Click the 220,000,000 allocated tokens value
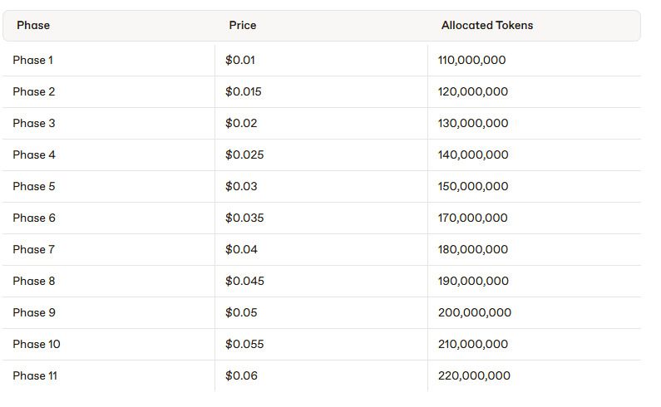The height and width of the screenshot is (407, 661). [x=474, y=375]
